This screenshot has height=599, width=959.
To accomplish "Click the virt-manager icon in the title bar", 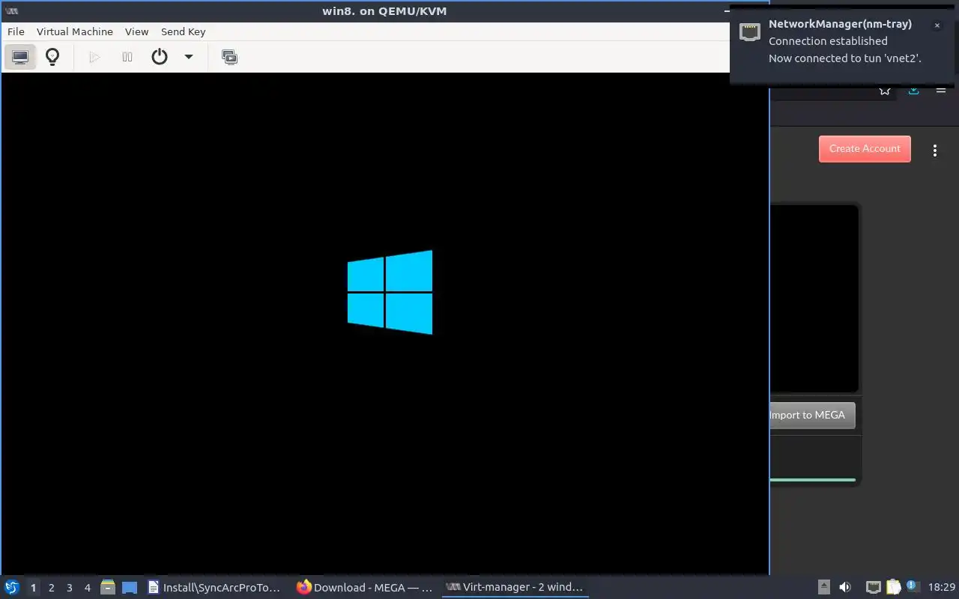I will click(11, 11).
